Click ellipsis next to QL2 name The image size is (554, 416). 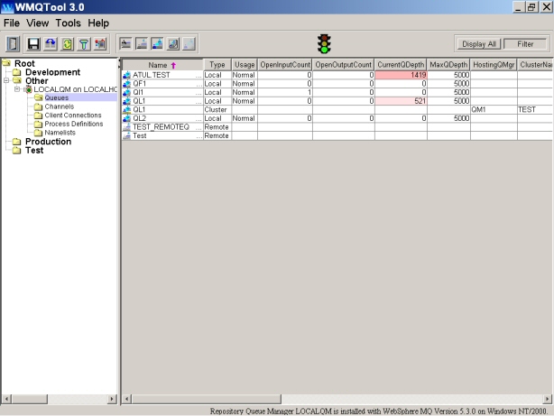coord(199,119)
